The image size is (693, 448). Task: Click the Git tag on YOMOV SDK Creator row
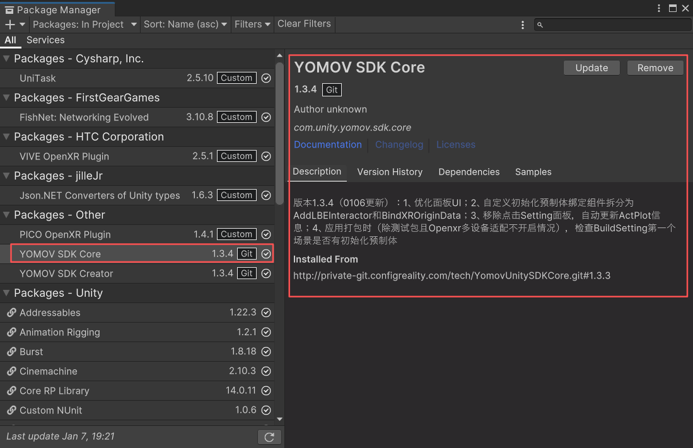click(x=247, y=273)
